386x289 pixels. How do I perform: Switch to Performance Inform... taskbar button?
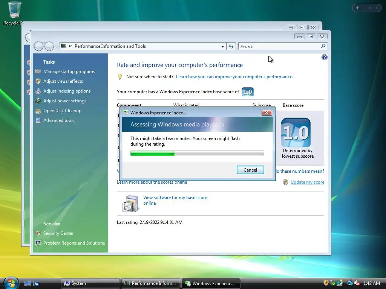[x=151, y=283]
